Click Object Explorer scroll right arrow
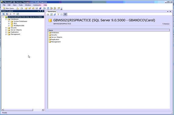 pos(43,110)
